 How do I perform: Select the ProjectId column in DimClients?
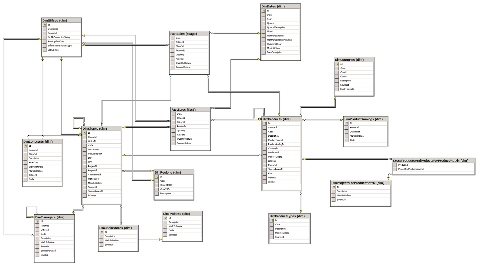click(x=102, y=166)
